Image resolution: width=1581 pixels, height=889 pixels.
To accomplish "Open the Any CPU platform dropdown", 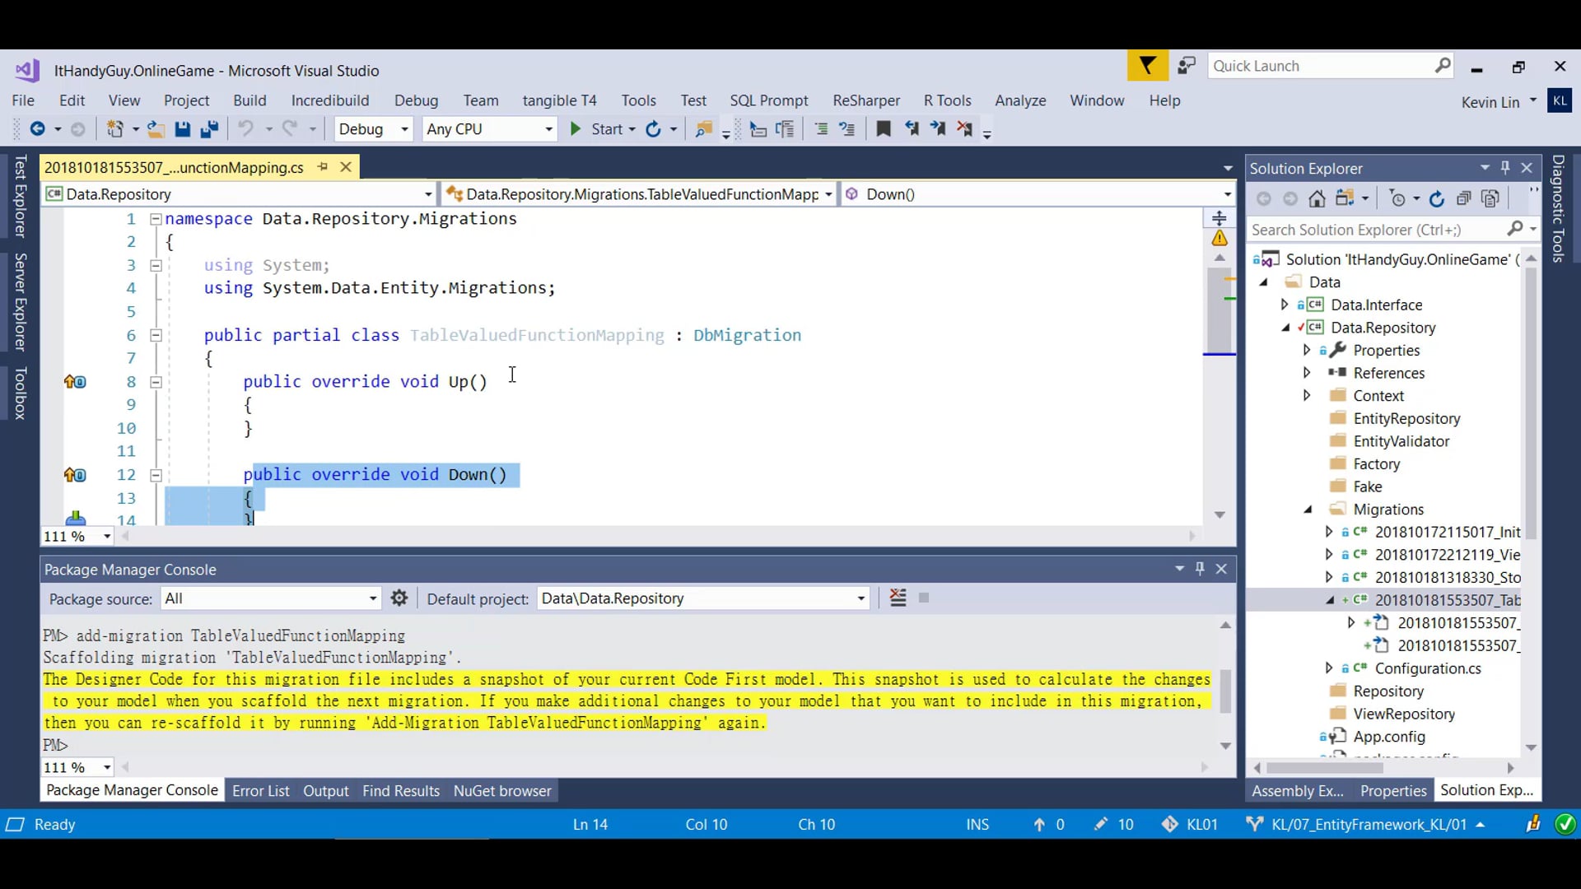I will (548, 129).
